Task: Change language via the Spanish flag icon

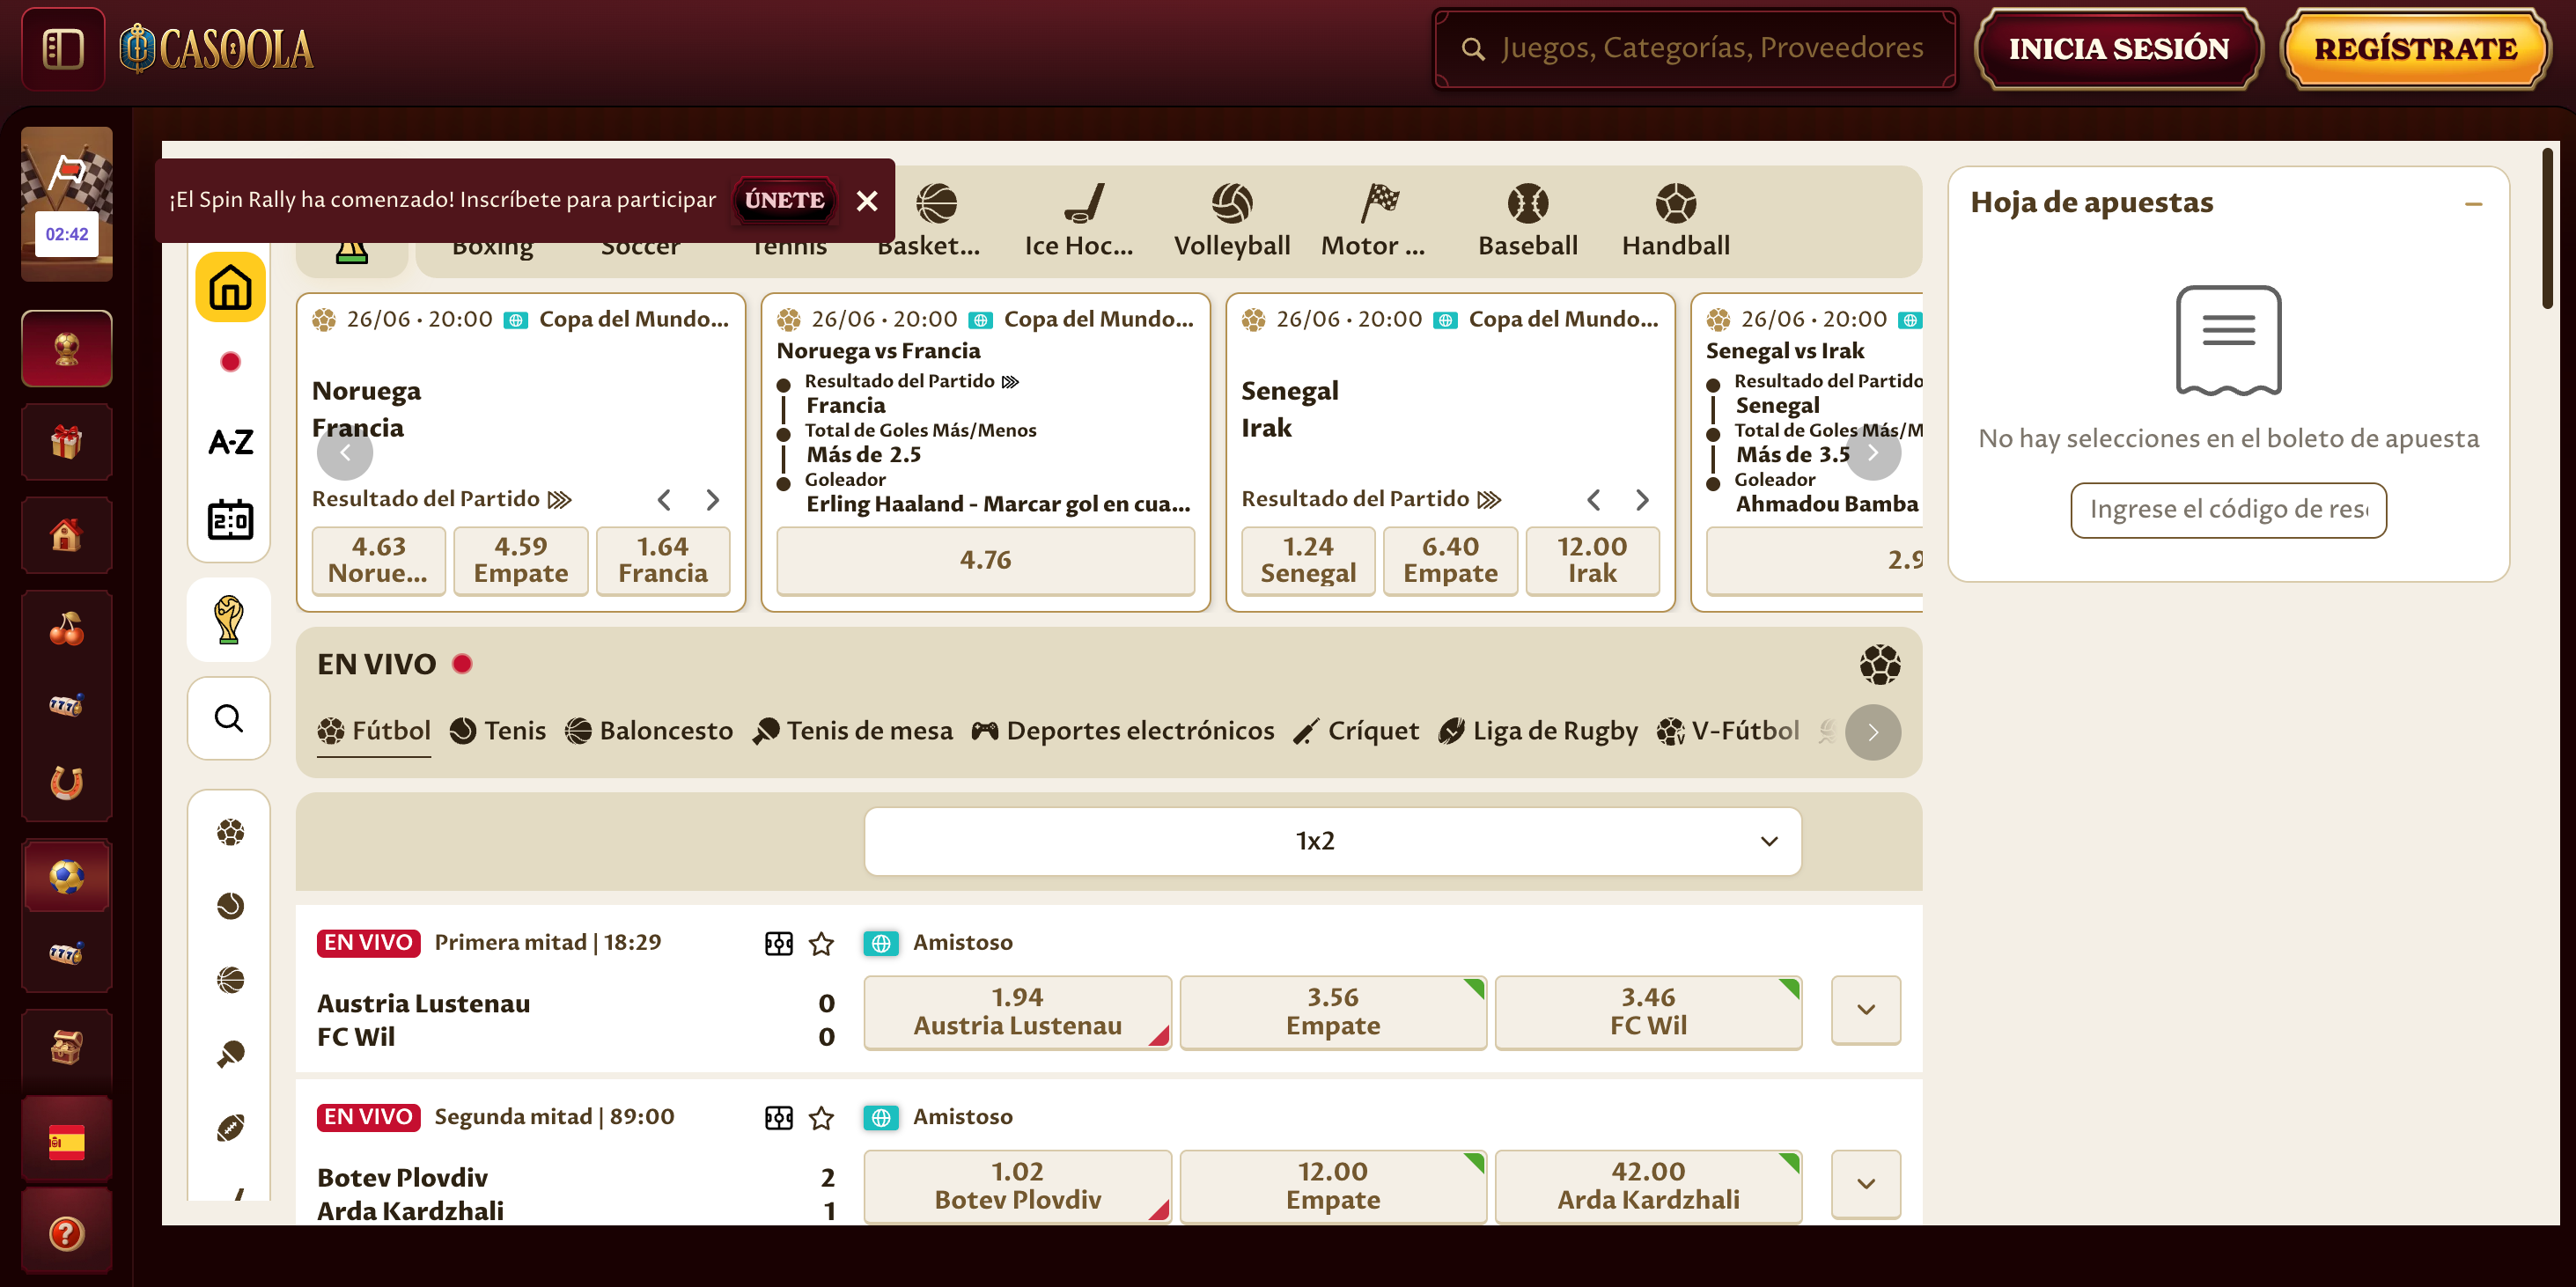Action: [67, 1141]
